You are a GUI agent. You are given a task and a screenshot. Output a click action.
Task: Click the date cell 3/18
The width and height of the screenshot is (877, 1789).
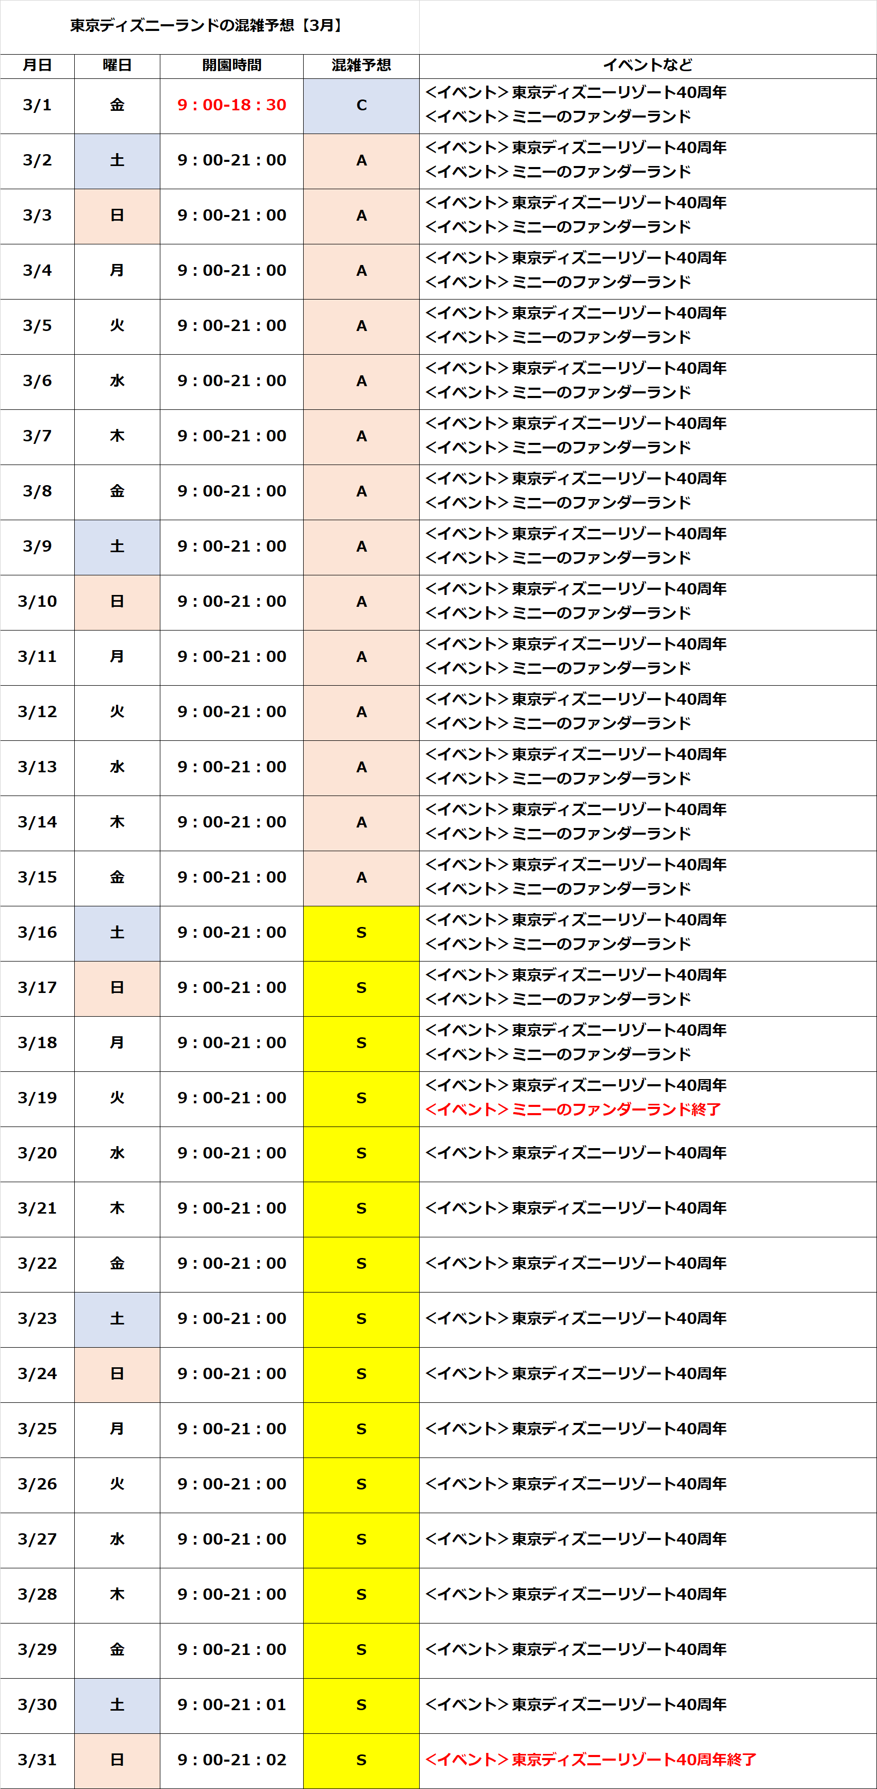[x=38, y=1043]
